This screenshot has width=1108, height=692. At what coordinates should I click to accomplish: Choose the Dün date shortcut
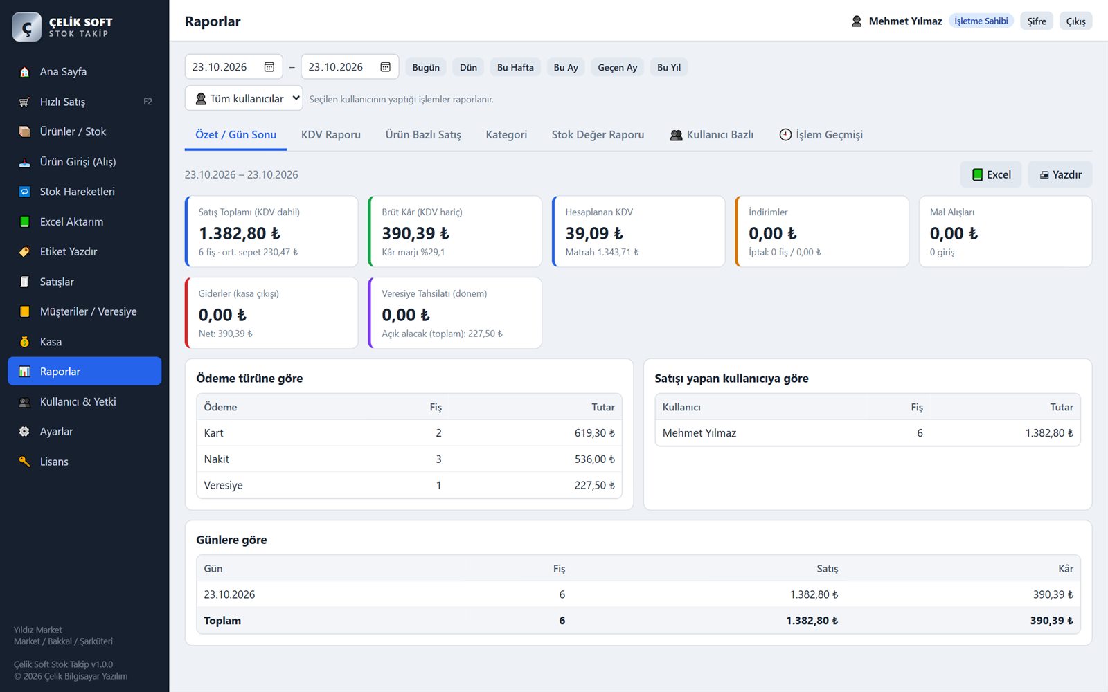pyautogui.click(x=469, y=67)
